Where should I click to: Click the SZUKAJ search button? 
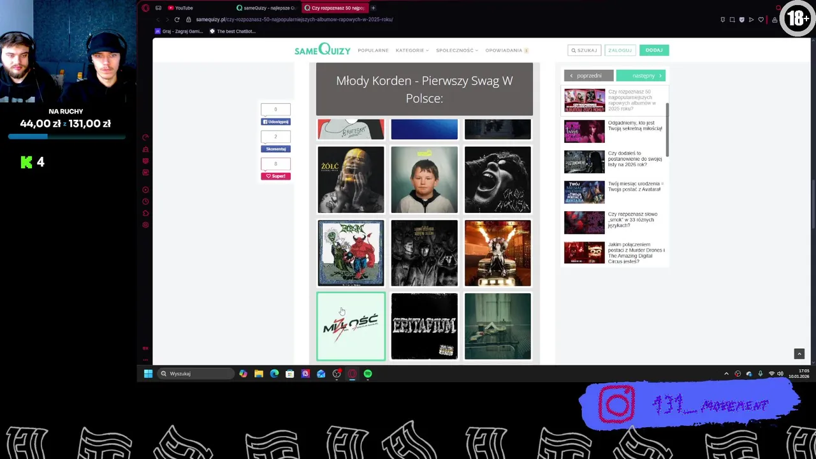584,50
